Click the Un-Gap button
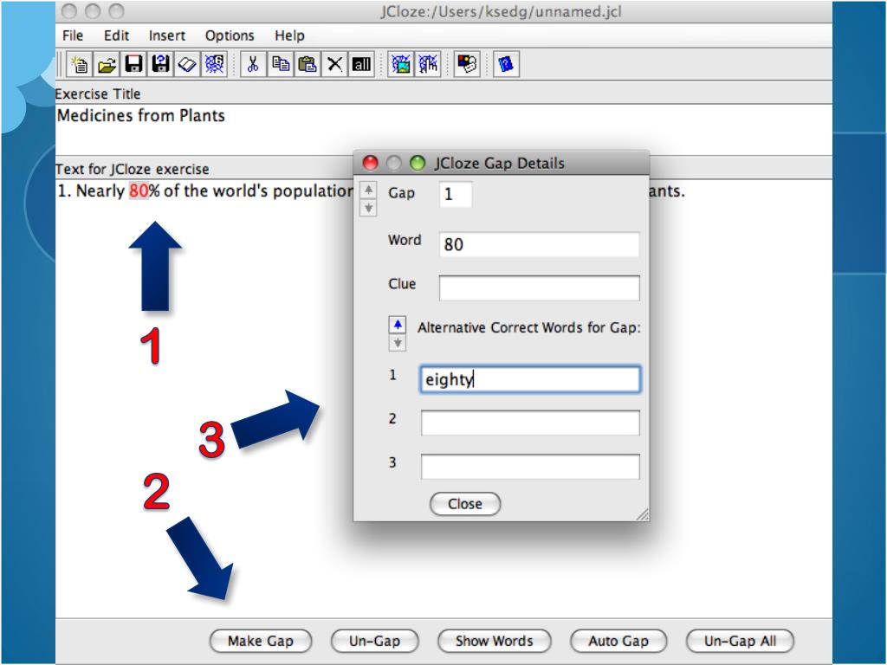Image resolution: width=887 pixels, height=665 pixels. click(x=374, y=641)
